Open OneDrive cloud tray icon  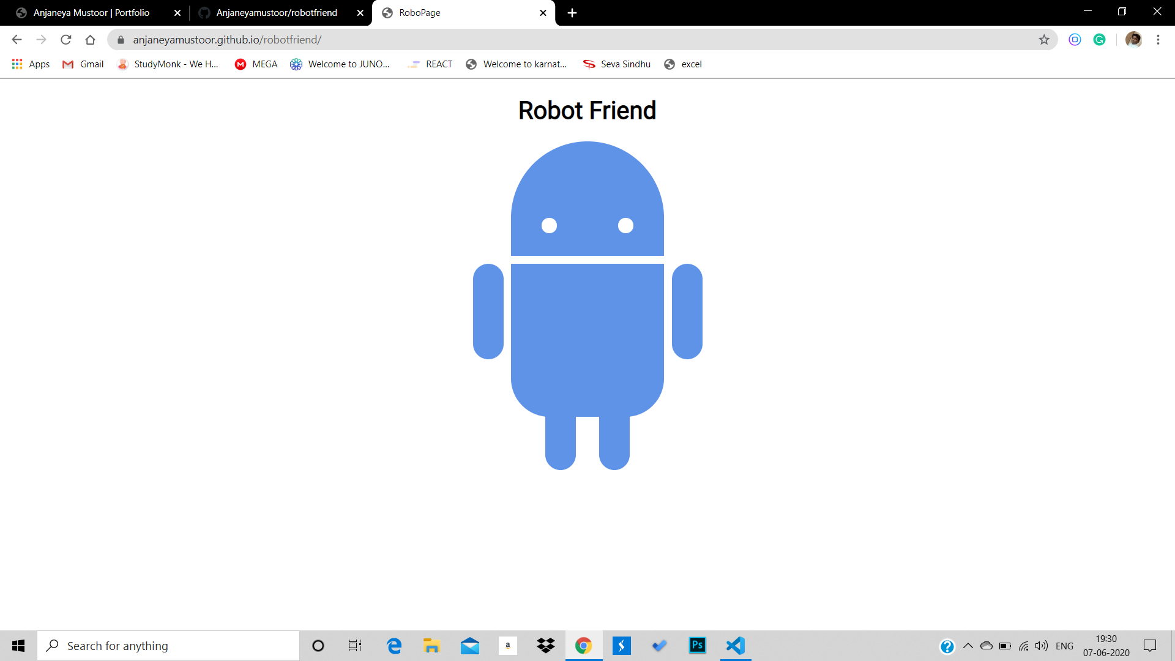coord(987,646)
